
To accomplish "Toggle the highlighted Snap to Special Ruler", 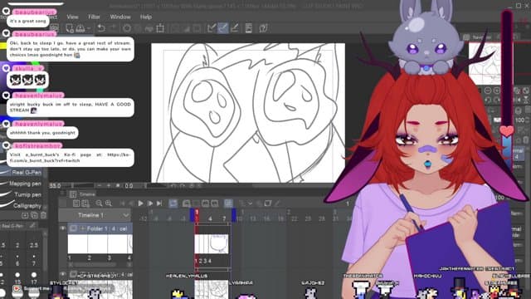I will (223, 28).
